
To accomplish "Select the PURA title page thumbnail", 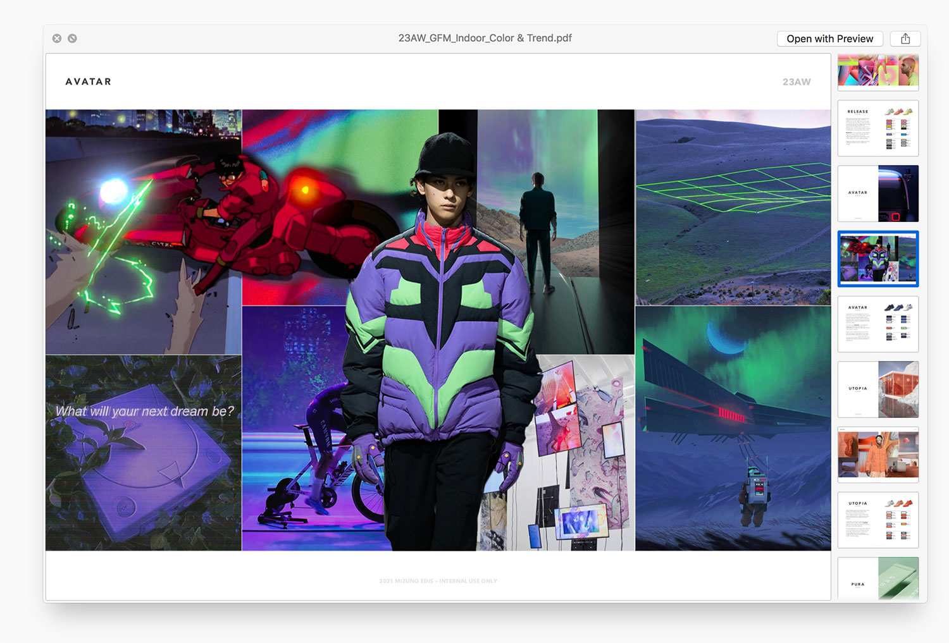I will (x=878, y=579).
